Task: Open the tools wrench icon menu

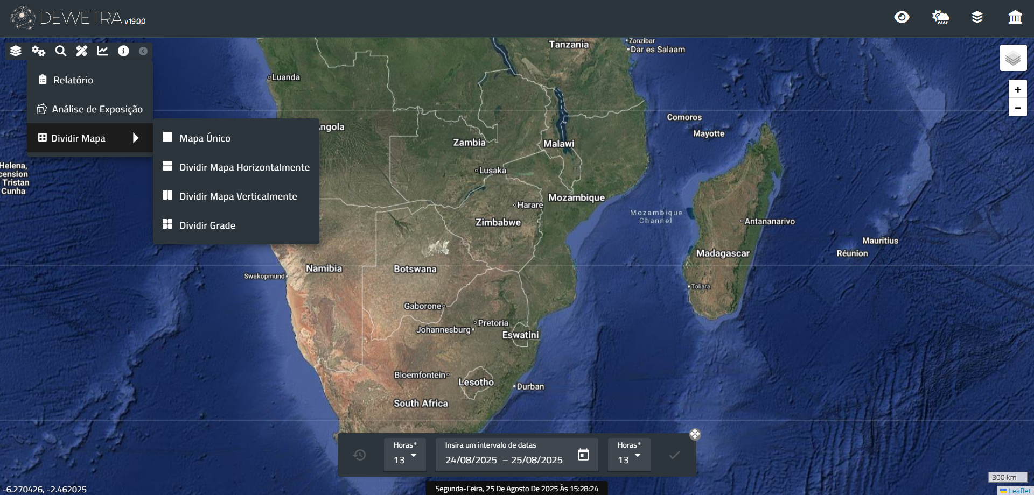Action: (81, 51)
